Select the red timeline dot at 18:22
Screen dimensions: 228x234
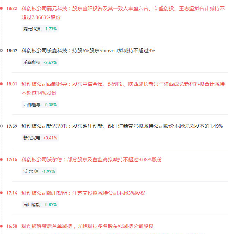[x=1, y=8]
